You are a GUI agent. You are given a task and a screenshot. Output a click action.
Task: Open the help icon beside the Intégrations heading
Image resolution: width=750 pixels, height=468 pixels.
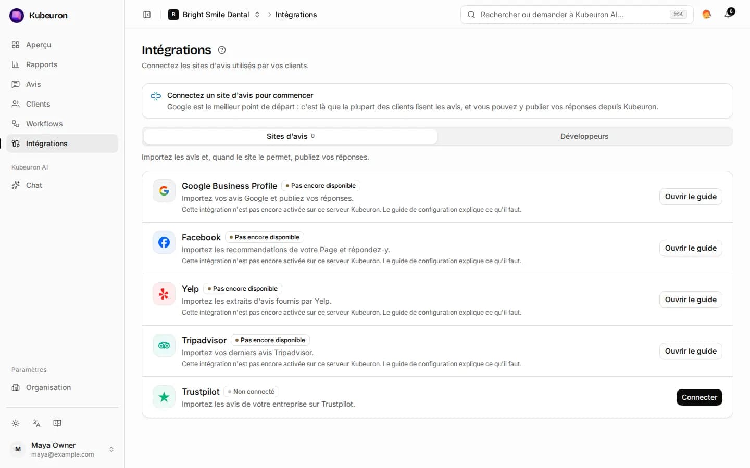222,50
